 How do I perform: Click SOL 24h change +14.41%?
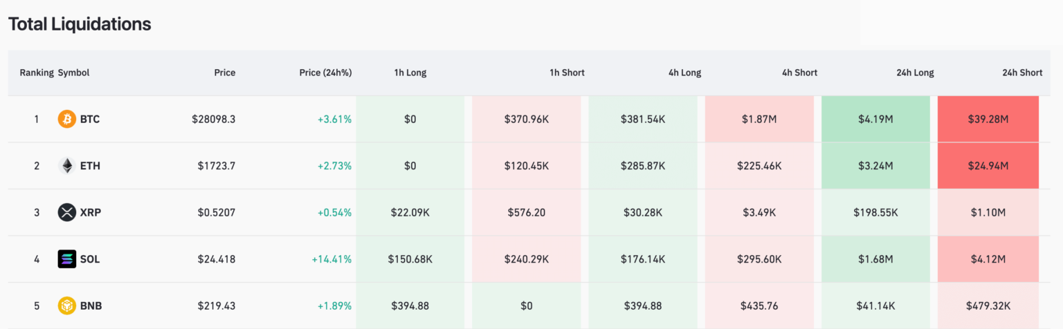(x=331, y=259)
